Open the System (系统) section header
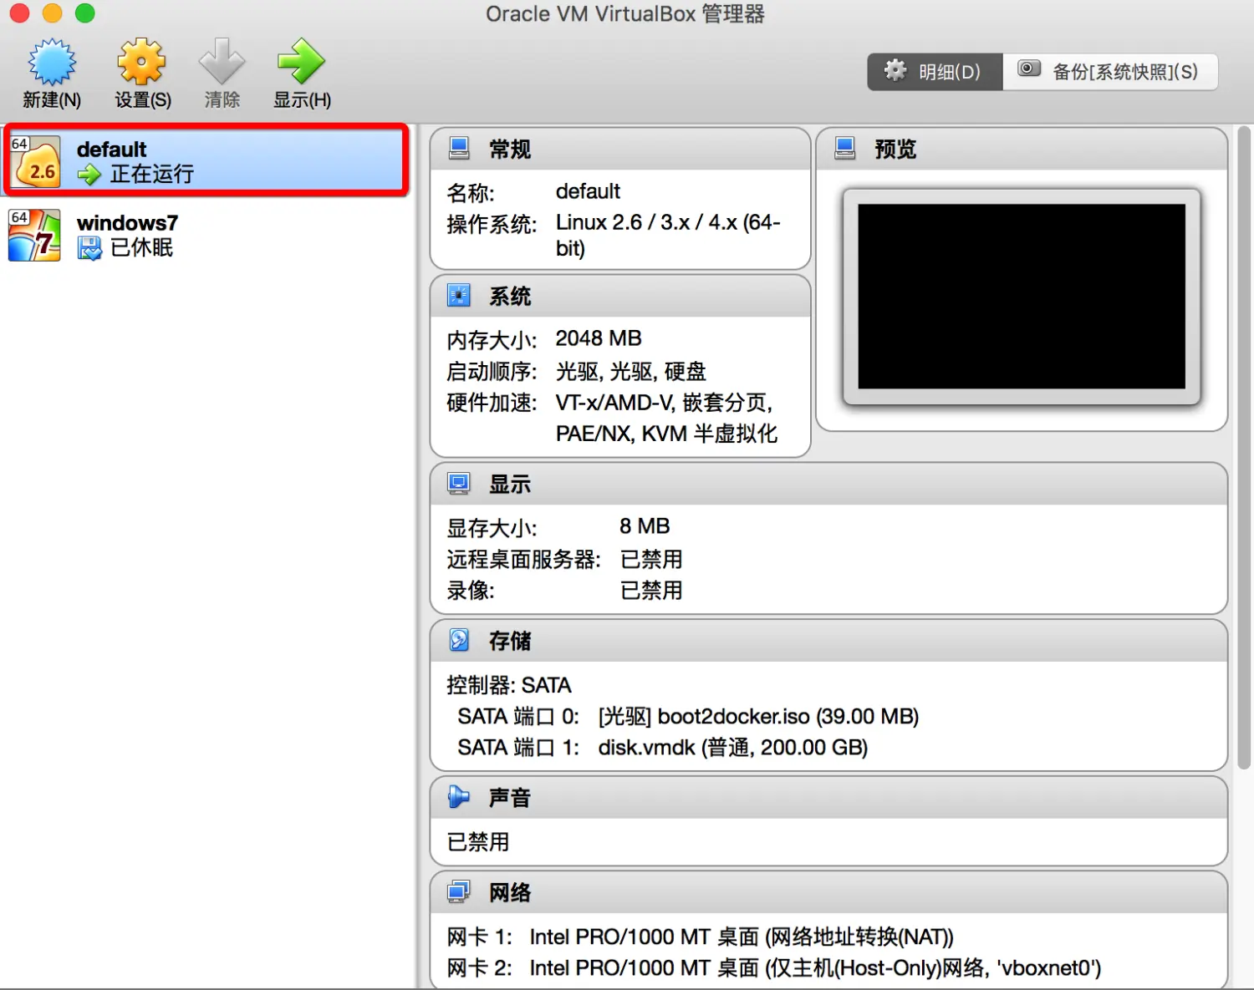The width and height of the screenshot is (1254, 990). tap(620, 297)
